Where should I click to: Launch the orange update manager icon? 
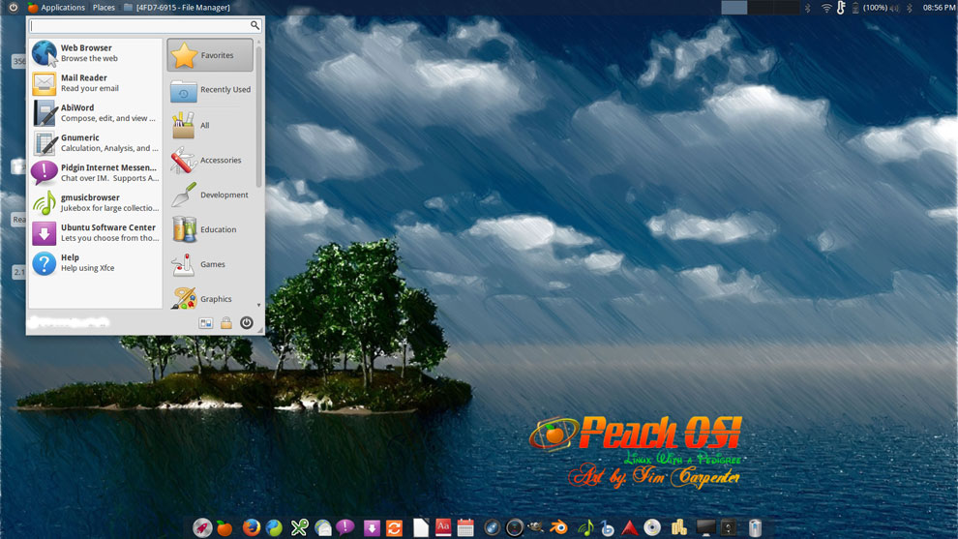pyautogui.click(x=394, y=527)
